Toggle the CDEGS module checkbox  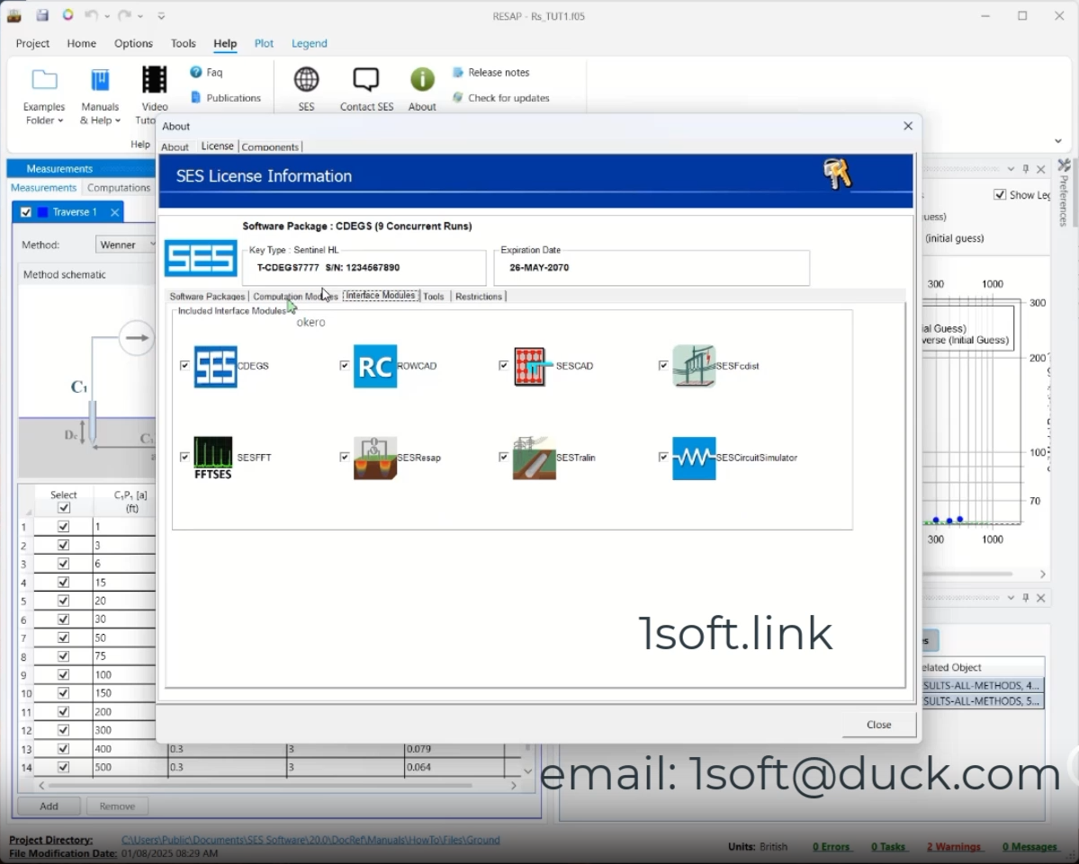184,366
